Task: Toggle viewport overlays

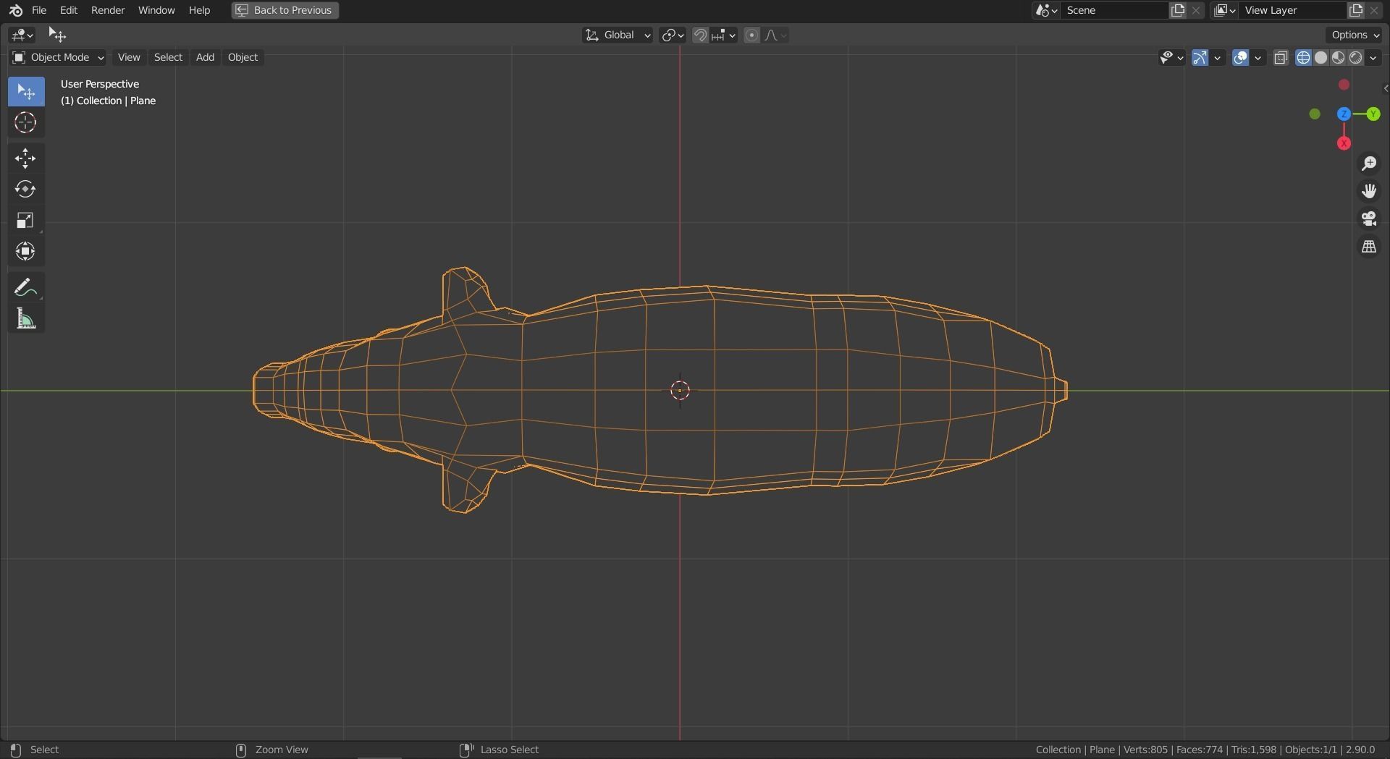Action: pos(1240,58)
